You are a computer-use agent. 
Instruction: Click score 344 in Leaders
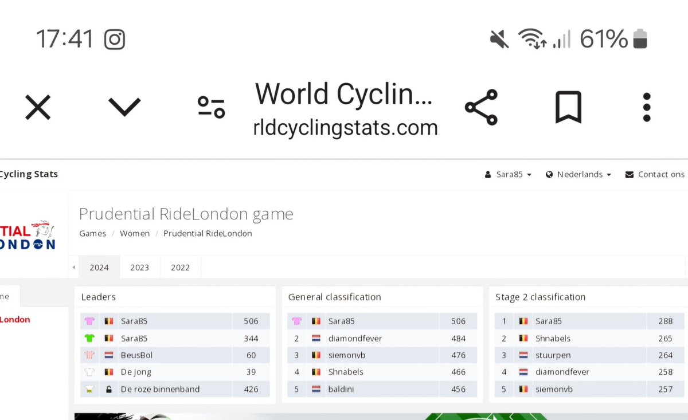pyautogui.click(x=251, y=339)
